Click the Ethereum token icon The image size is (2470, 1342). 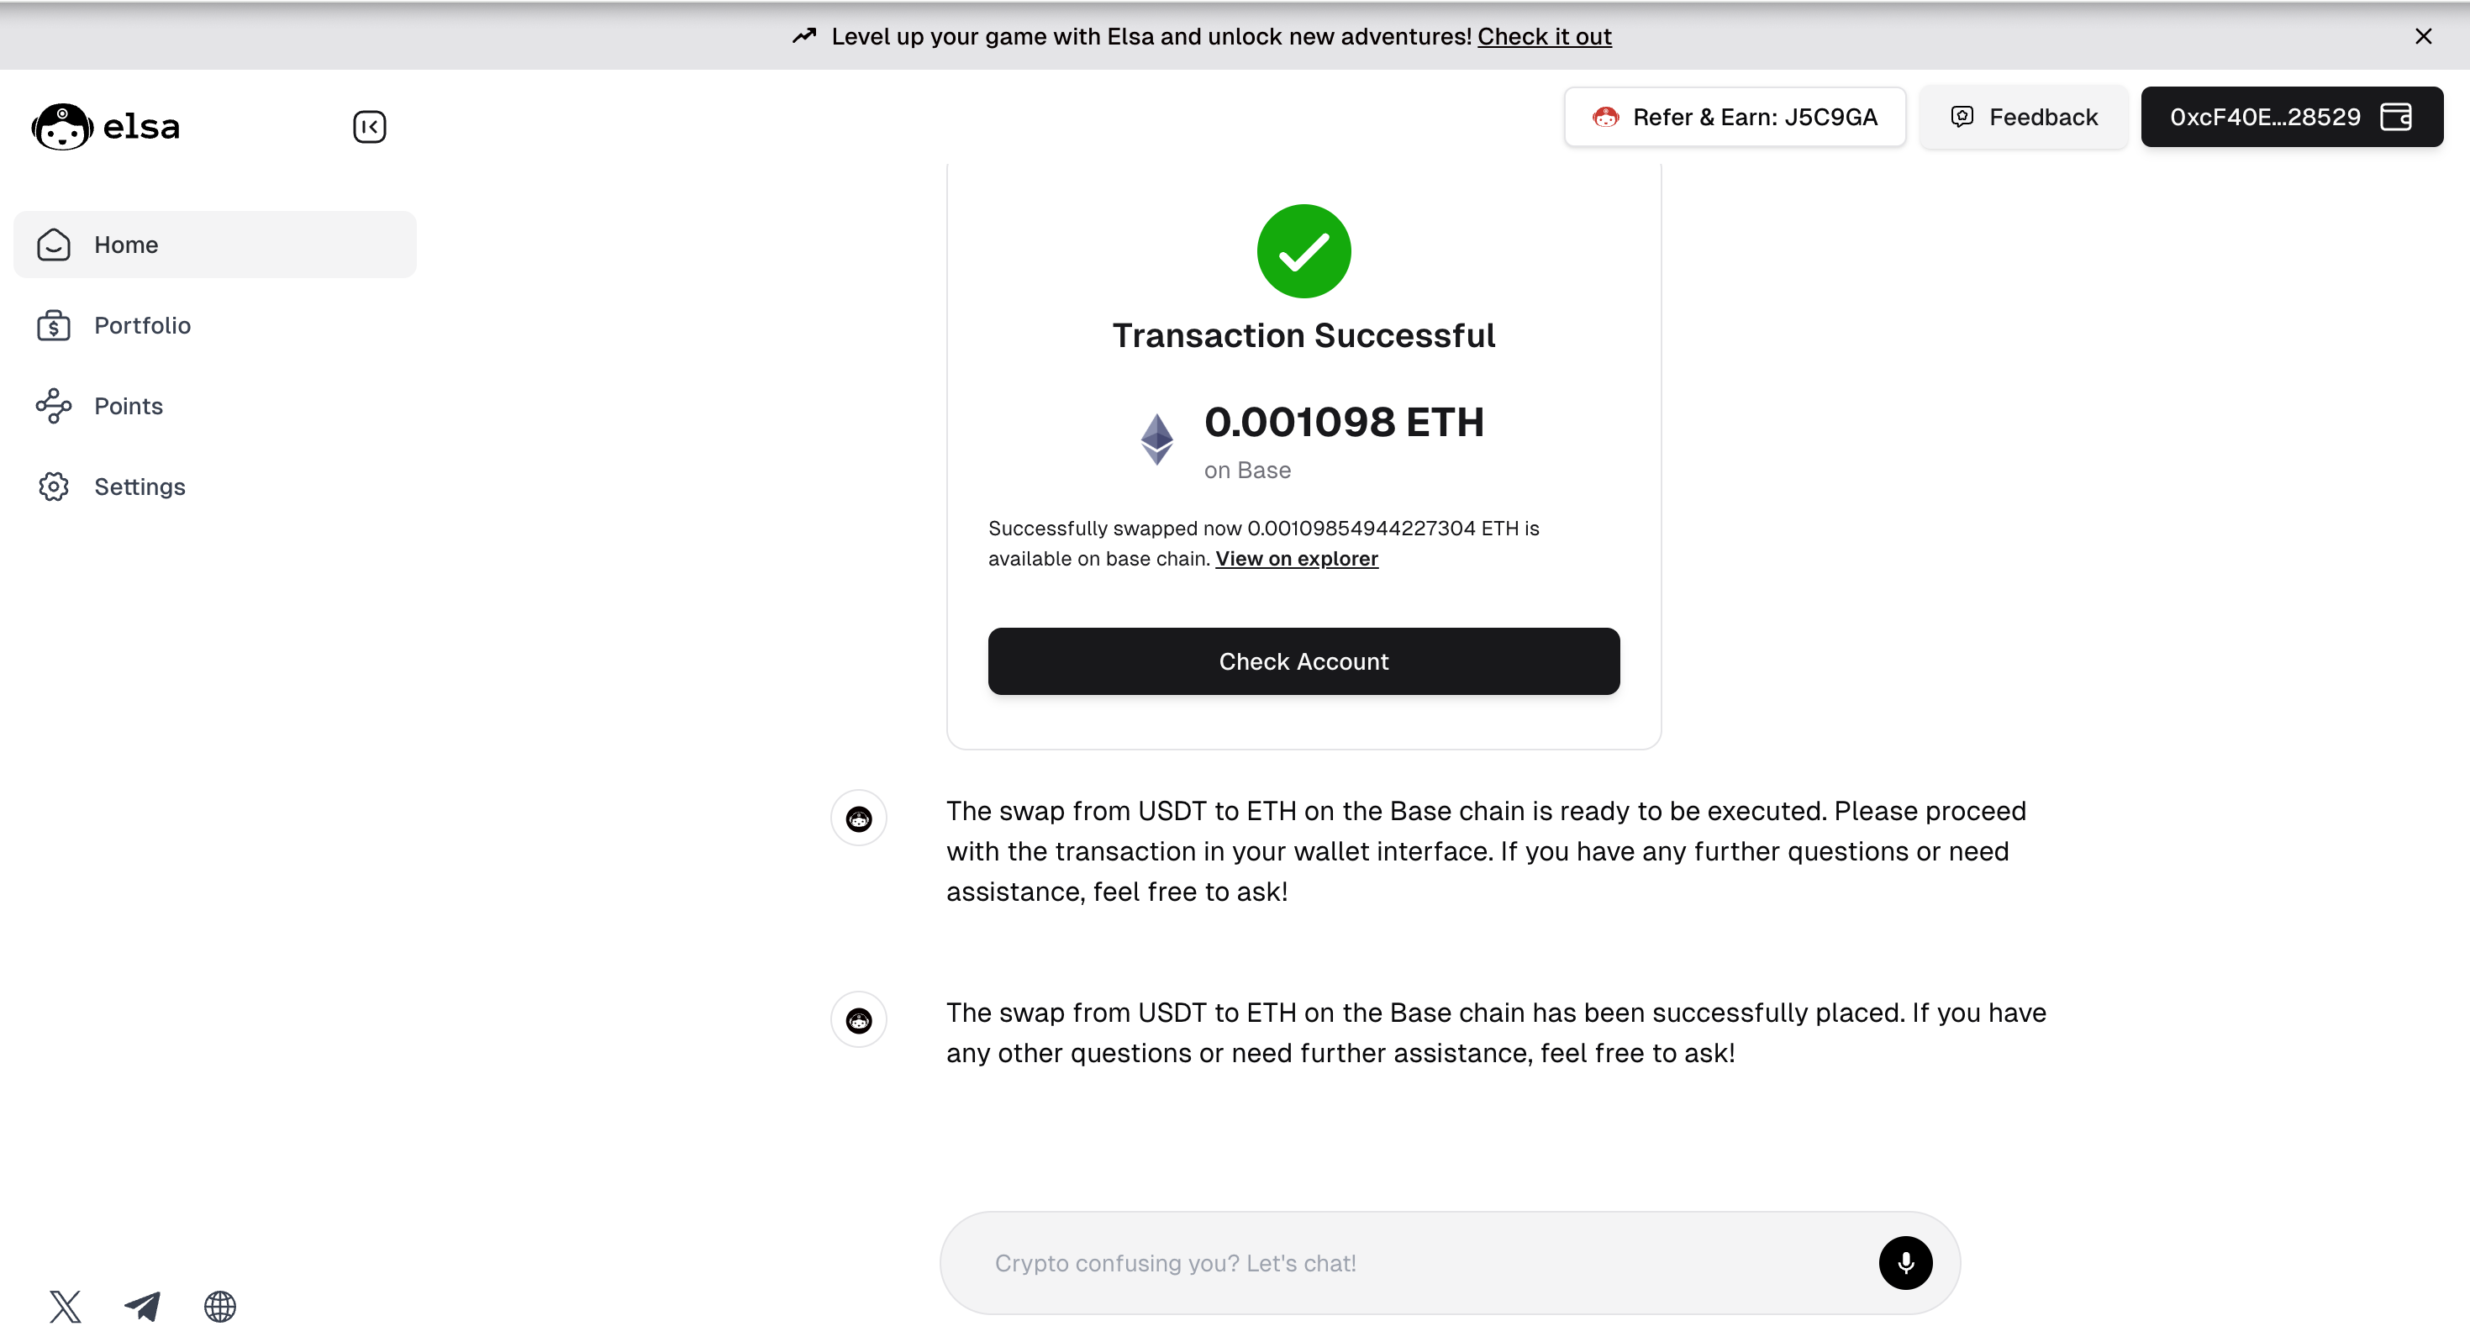coord(1156,439)
